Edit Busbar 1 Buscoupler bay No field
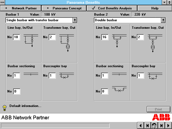 [52, 76]
